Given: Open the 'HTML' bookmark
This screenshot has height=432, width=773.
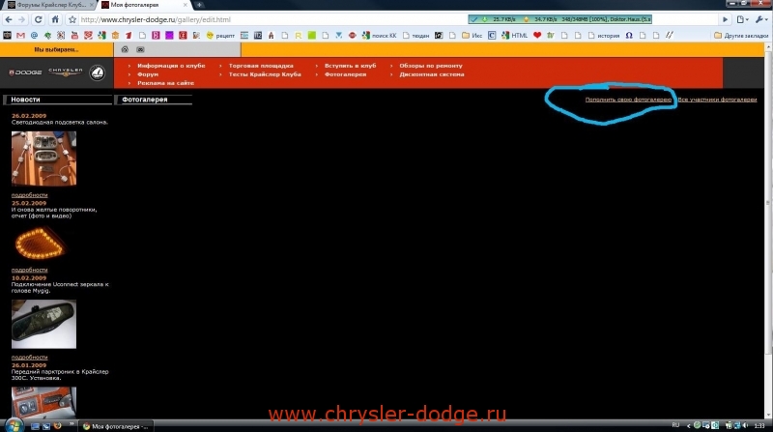Looking at the screenshot, I should pyautogui.click(x=515, y=36).
